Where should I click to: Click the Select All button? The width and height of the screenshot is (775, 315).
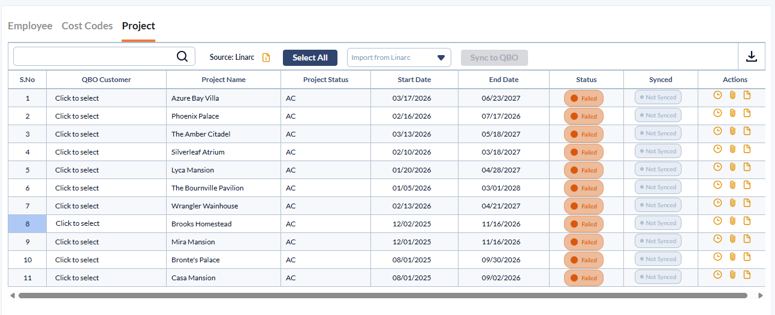[310, 57]
